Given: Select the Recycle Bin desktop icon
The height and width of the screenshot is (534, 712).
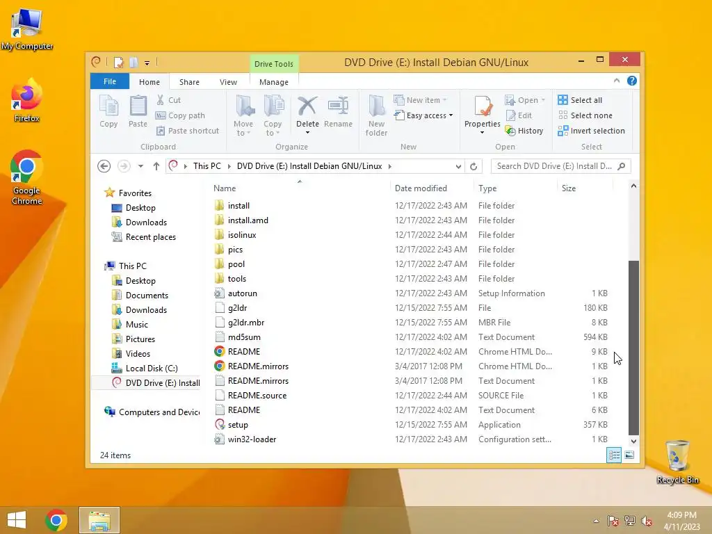Looking at the screenshot, I should click(x=677, y=462).
